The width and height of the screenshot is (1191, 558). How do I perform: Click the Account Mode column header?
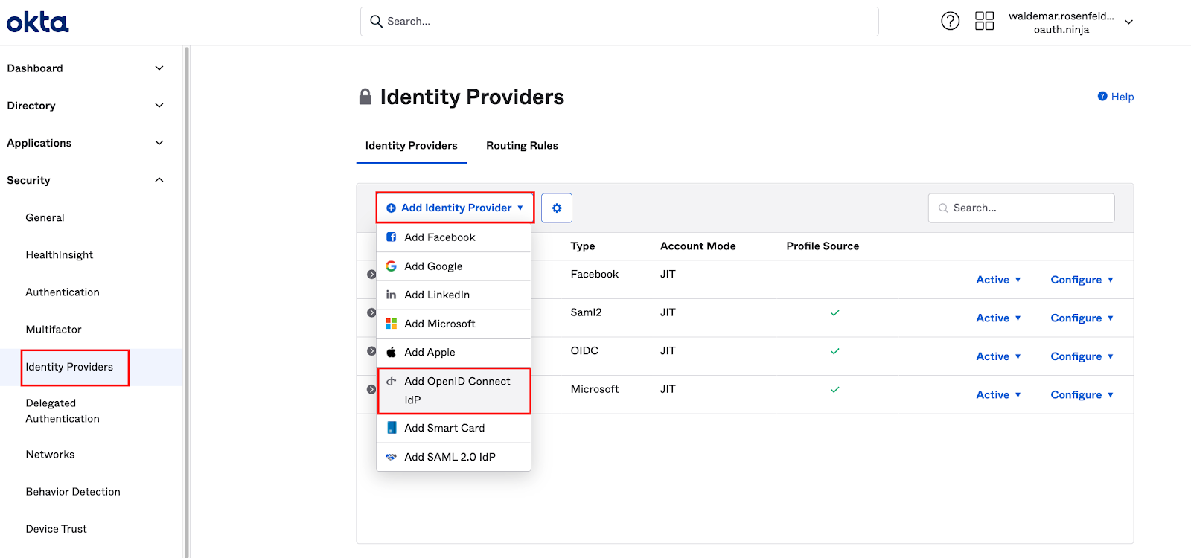(x=697, y=246)
